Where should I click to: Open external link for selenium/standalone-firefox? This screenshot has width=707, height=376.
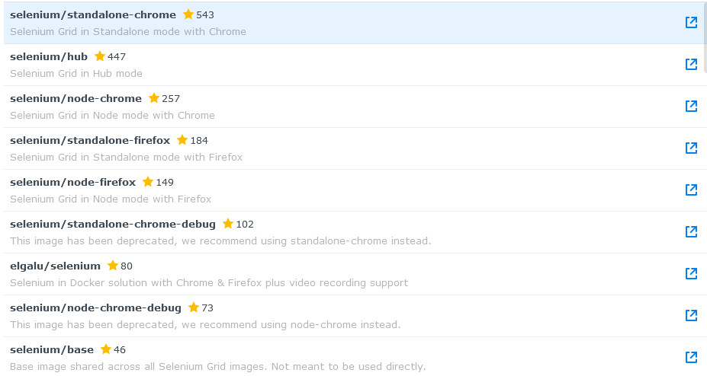click(x=691, y=148)
